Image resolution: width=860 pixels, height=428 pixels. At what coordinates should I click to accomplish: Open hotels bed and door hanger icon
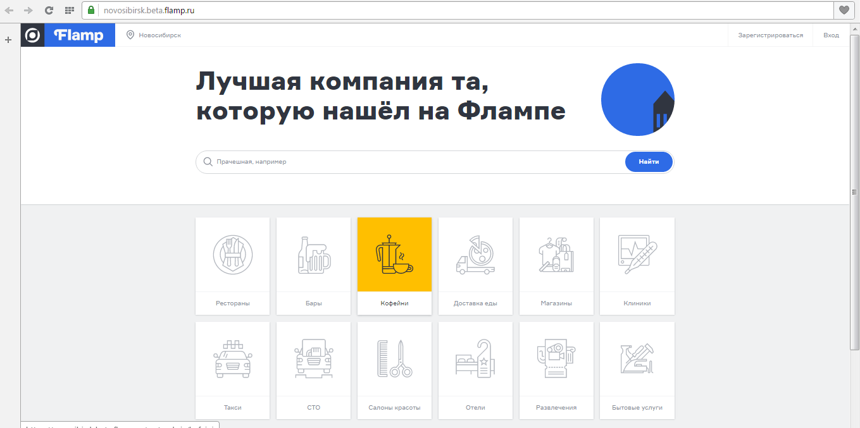475,359
